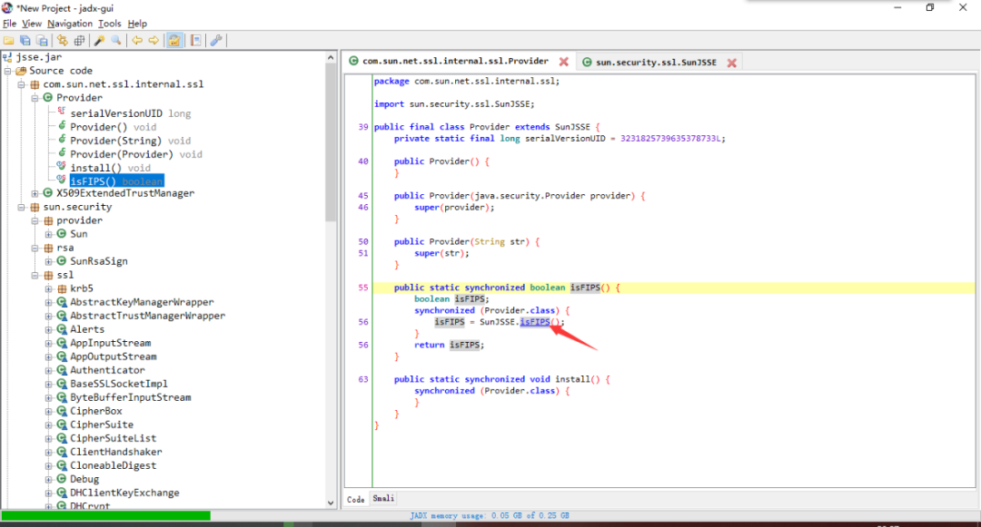This screenshot has width=981, height=527.
Task: Open text search with the wand icon
Action: click(100, 41)
